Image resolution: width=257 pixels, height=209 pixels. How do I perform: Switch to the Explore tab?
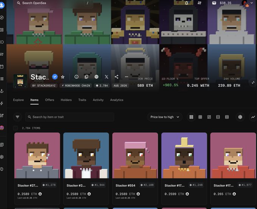[x=19, y=100]
